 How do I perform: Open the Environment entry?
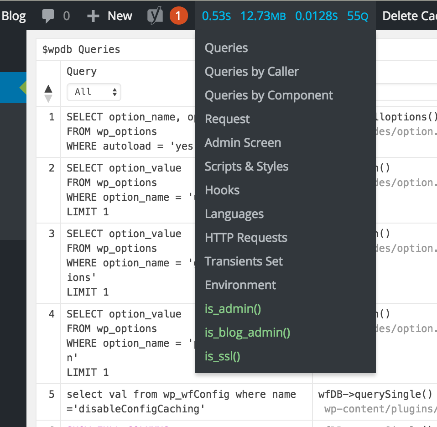pos(240,285)
